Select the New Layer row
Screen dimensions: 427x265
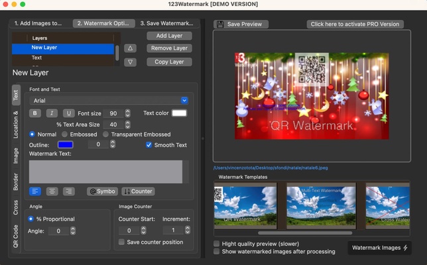coord(63,48)
